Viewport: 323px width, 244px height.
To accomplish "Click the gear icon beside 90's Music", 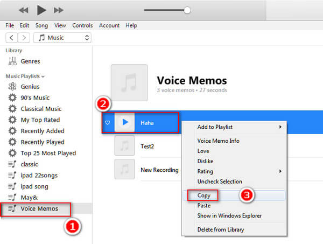I will pos(12,97).
